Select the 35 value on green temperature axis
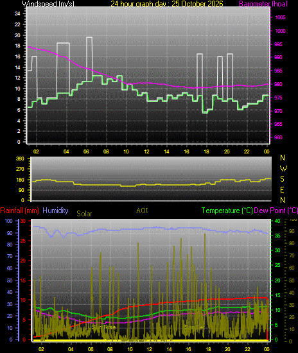Image resolution: width=298 pixels, height=353 pixels. [277, 236]
